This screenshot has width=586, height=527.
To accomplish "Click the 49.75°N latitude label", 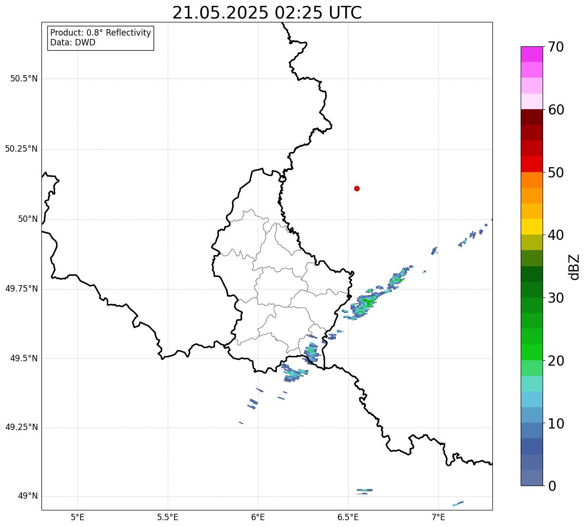I will tap(21, 289).
